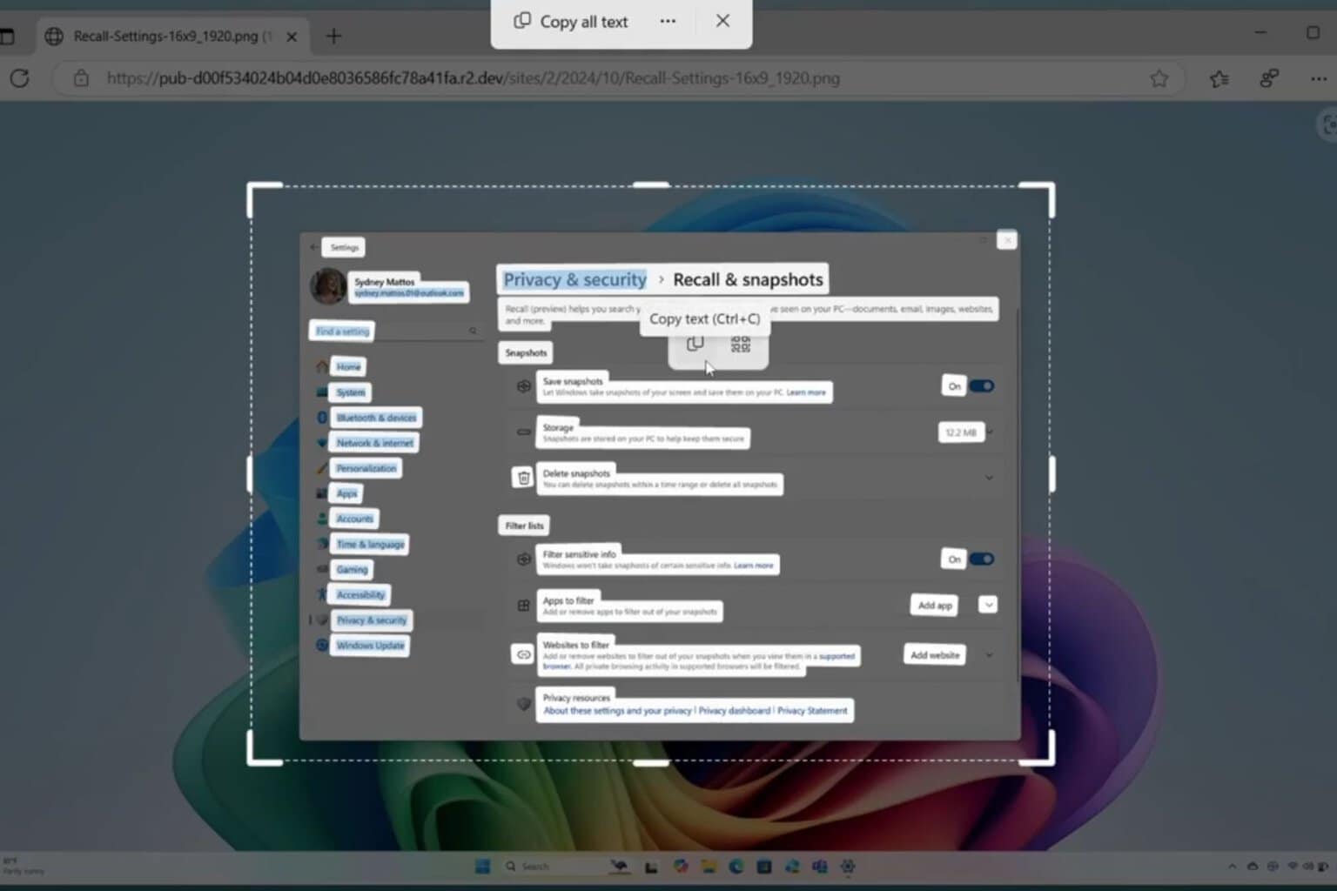Click the Copy all text button

[572, 22]
